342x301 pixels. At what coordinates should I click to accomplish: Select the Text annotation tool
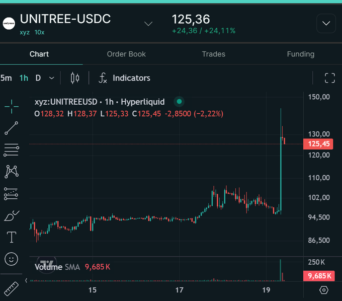point(12,237)
